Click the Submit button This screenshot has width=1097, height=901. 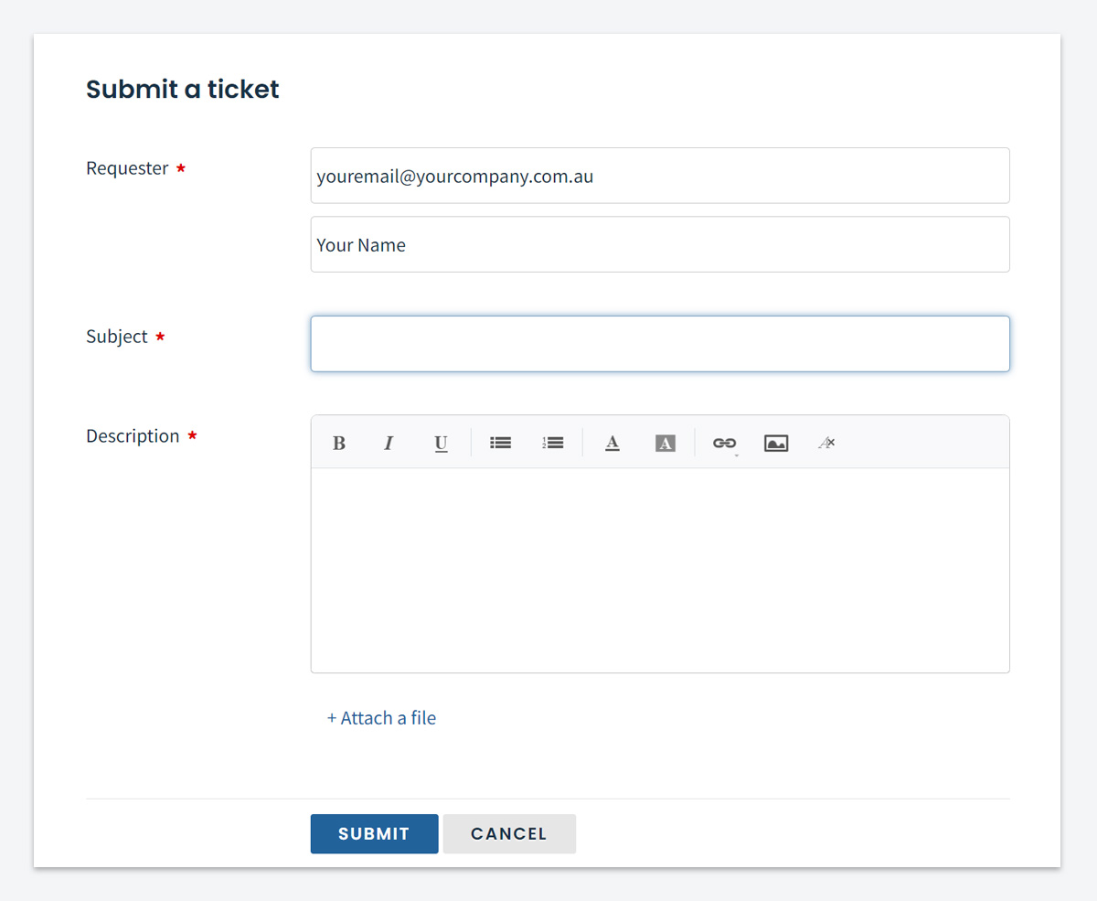[374, 833]
